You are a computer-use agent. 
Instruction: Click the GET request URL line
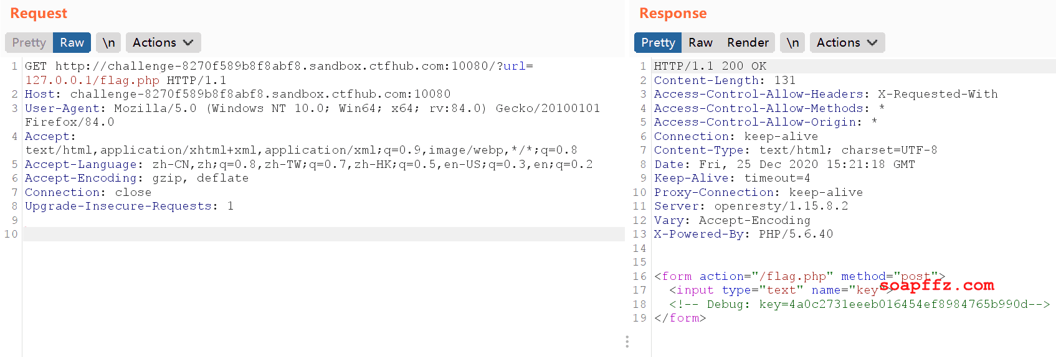[279, 73]
